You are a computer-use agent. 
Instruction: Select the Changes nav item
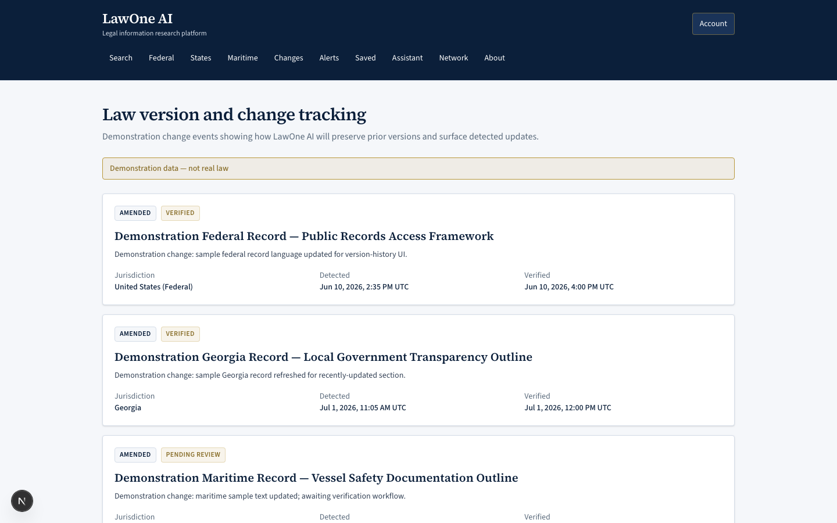[289, 58]
